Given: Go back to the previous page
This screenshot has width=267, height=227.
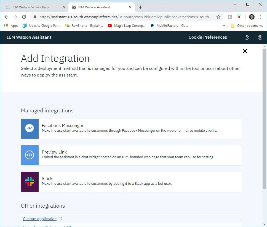Looking at the screenshot, I should [x=6, y=17].
